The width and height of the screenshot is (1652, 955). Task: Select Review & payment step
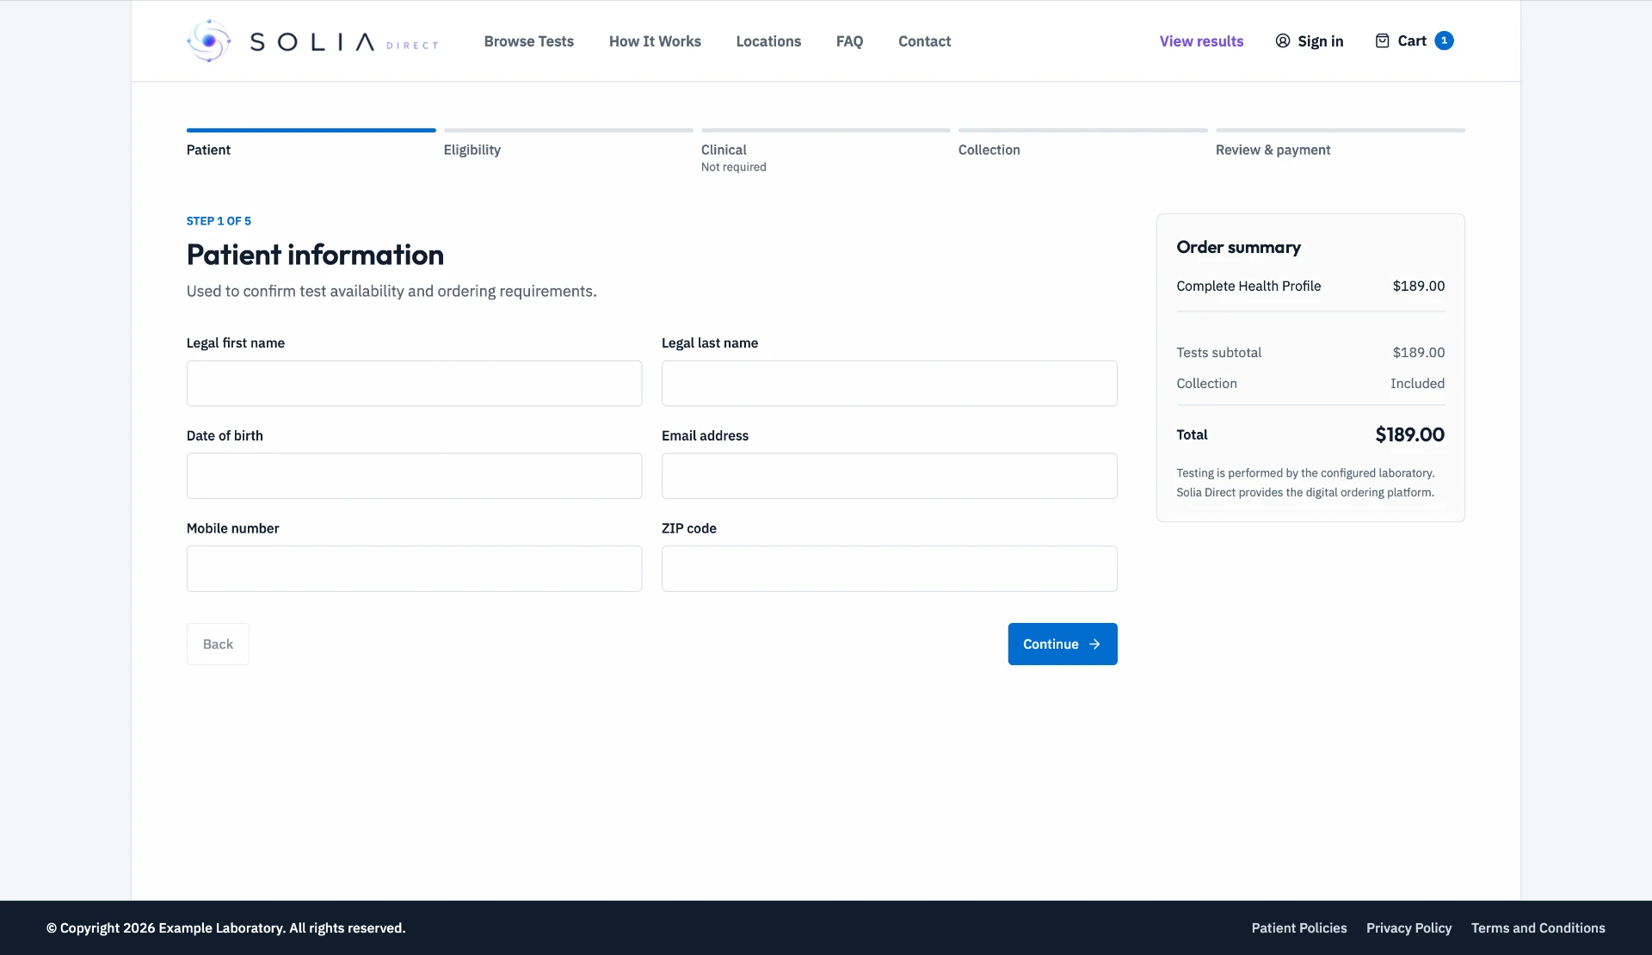[x=1340, y=143]
